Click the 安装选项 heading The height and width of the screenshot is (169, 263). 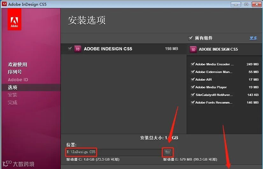click(87, 20)
